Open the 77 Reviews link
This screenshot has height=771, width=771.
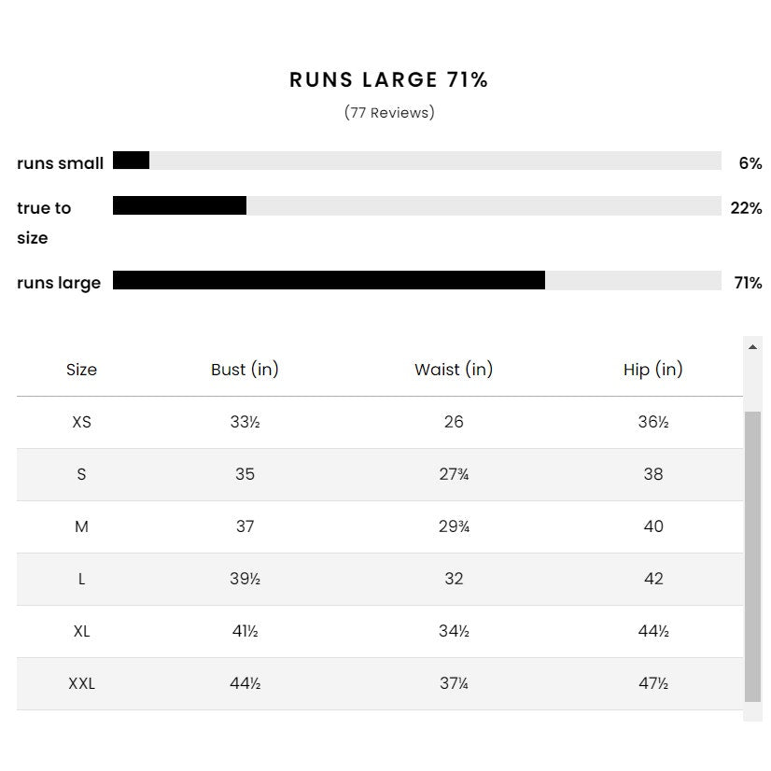(x=389, y=113)
